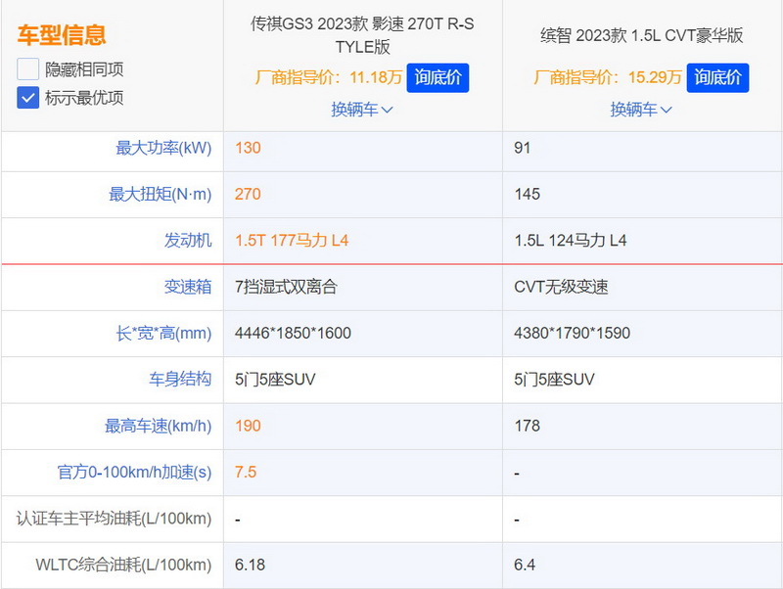783x589 pixels.
Task: Click 询底价 button for 缤智
Action: (717, 77)
